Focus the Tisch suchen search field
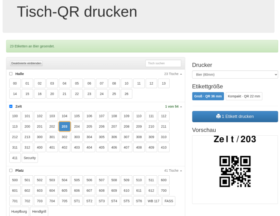 [x=163, y=63]
